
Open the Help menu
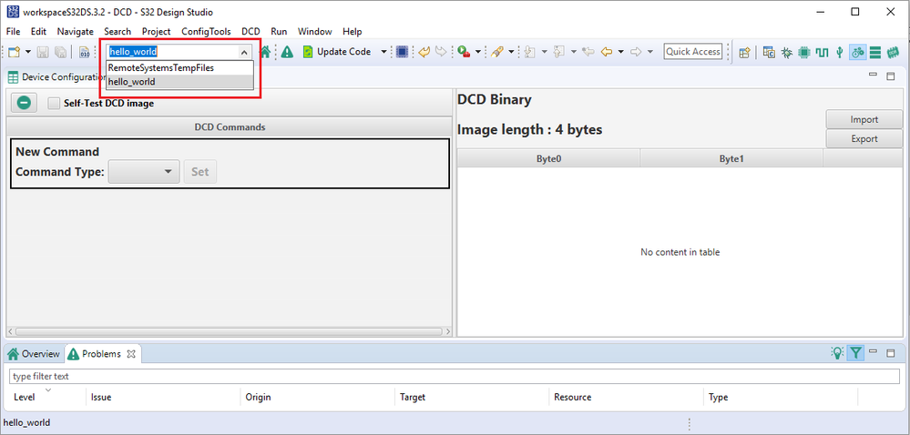(352, 31)
